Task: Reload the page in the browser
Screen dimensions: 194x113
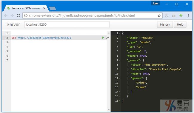Action: (x=19, y=16)
